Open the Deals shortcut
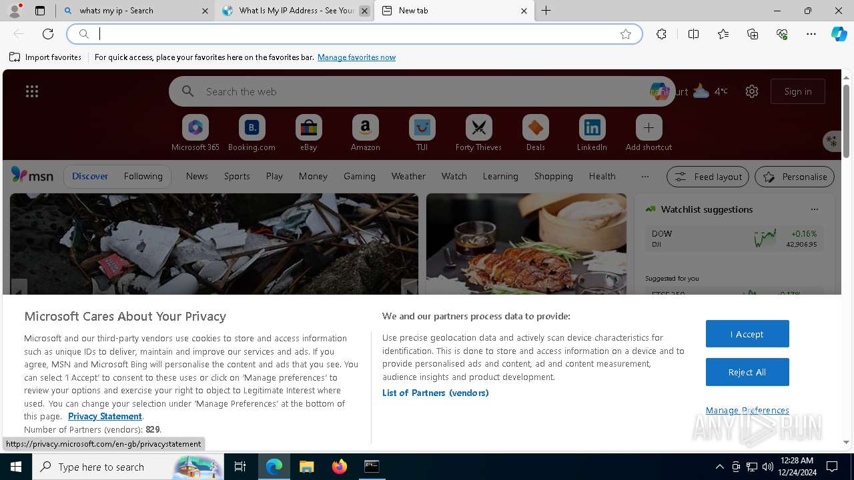Viewport: 854px width, 480px height. (535, 133)
